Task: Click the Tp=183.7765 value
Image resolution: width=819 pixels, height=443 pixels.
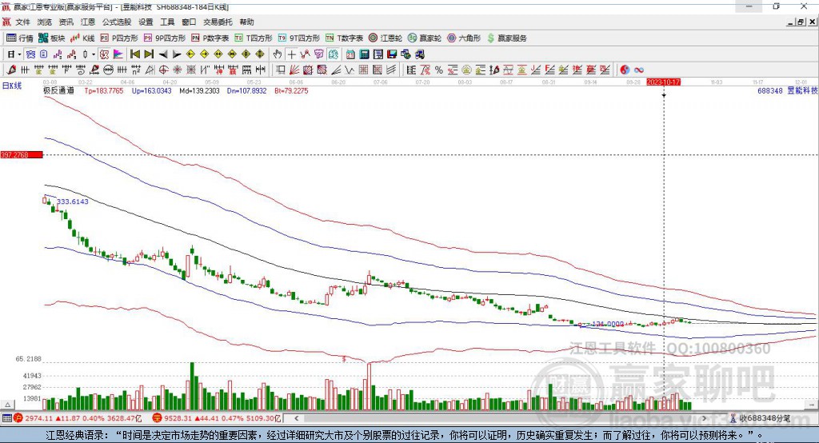Action: click(104, 90)
